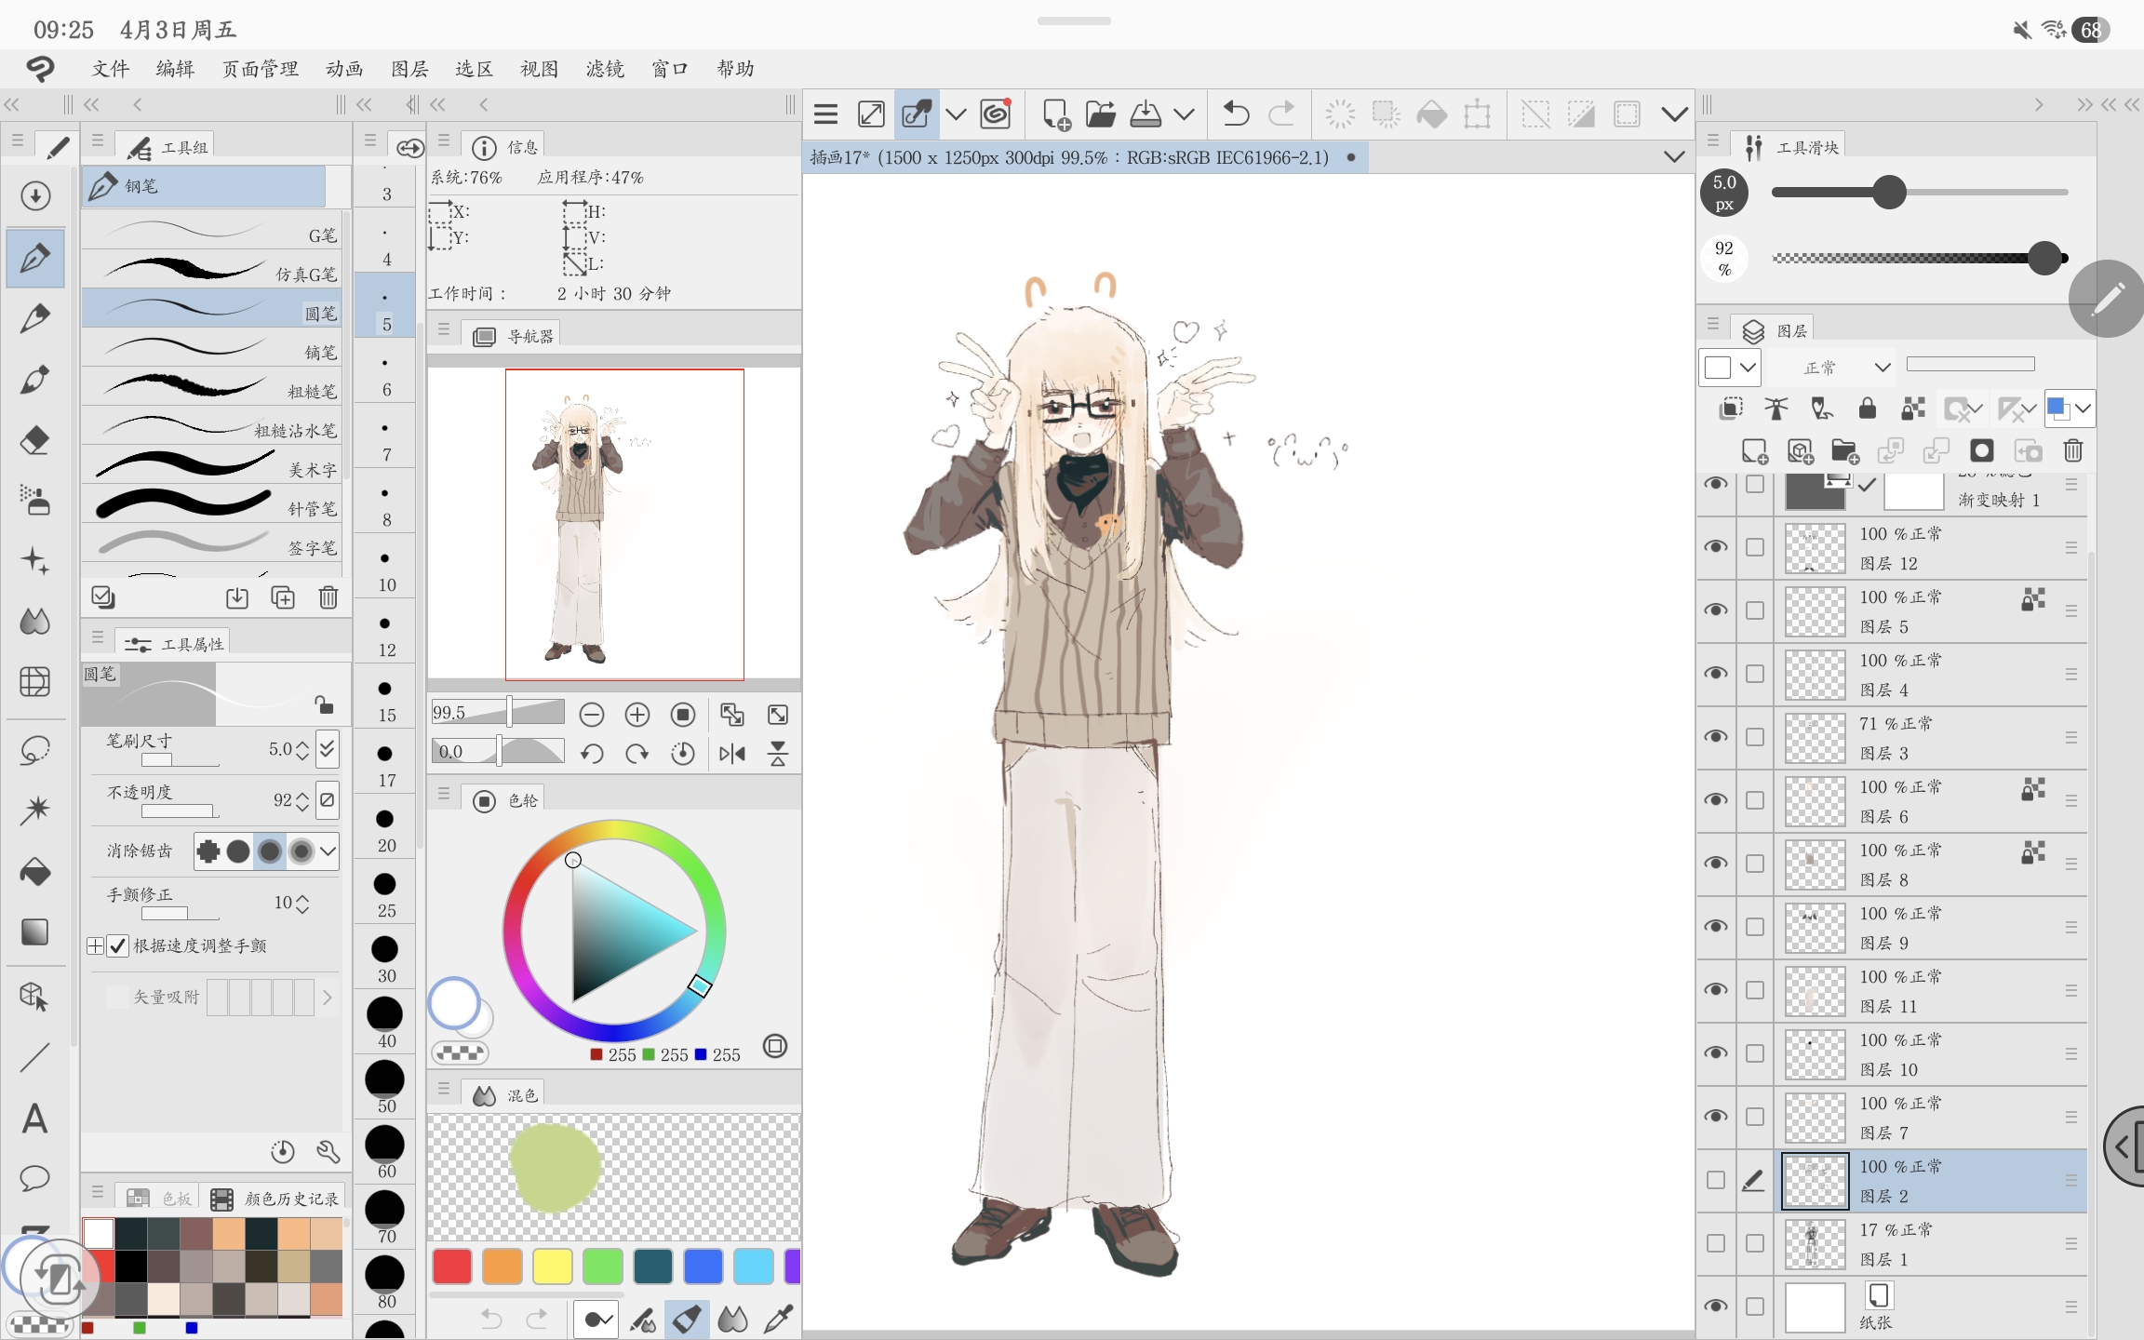Click the Undo arrow in the top command bar
The width and height of the screenshot is (2144, 1340).
(1236, 114)
